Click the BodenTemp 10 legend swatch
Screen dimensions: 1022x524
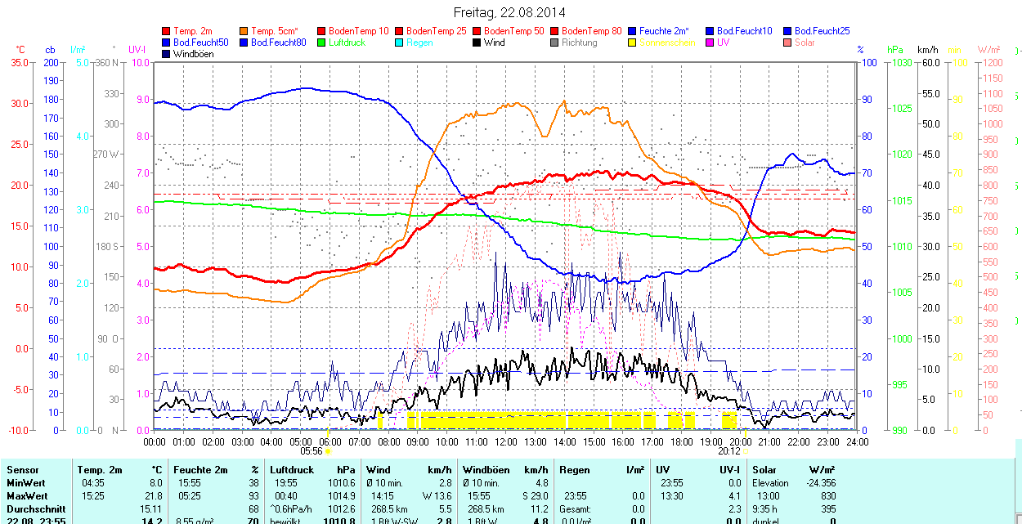(321, 31)
